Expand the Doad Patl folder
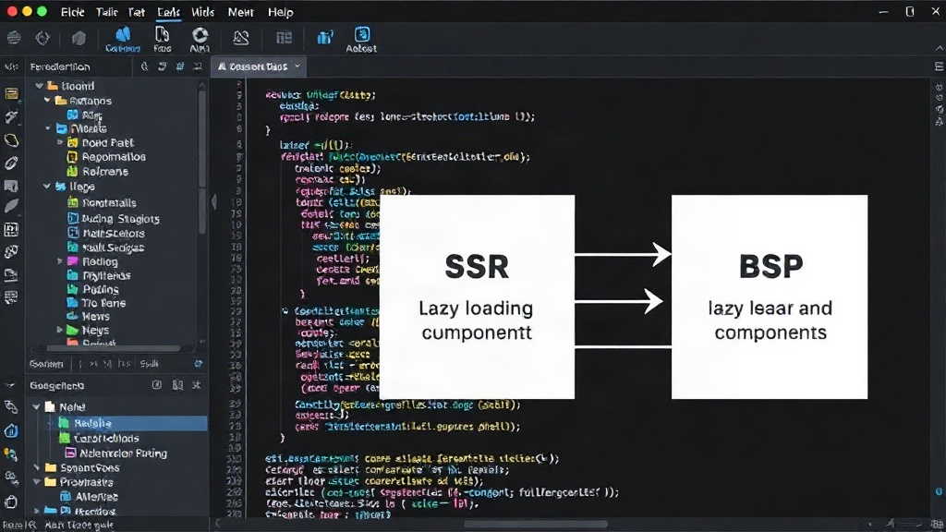 coord(59,142)
